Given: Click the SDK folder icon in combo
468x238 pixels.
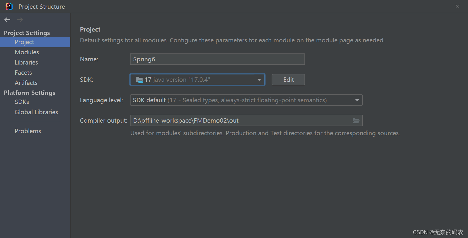Looking at the screenshot, I should coord(139,80).
